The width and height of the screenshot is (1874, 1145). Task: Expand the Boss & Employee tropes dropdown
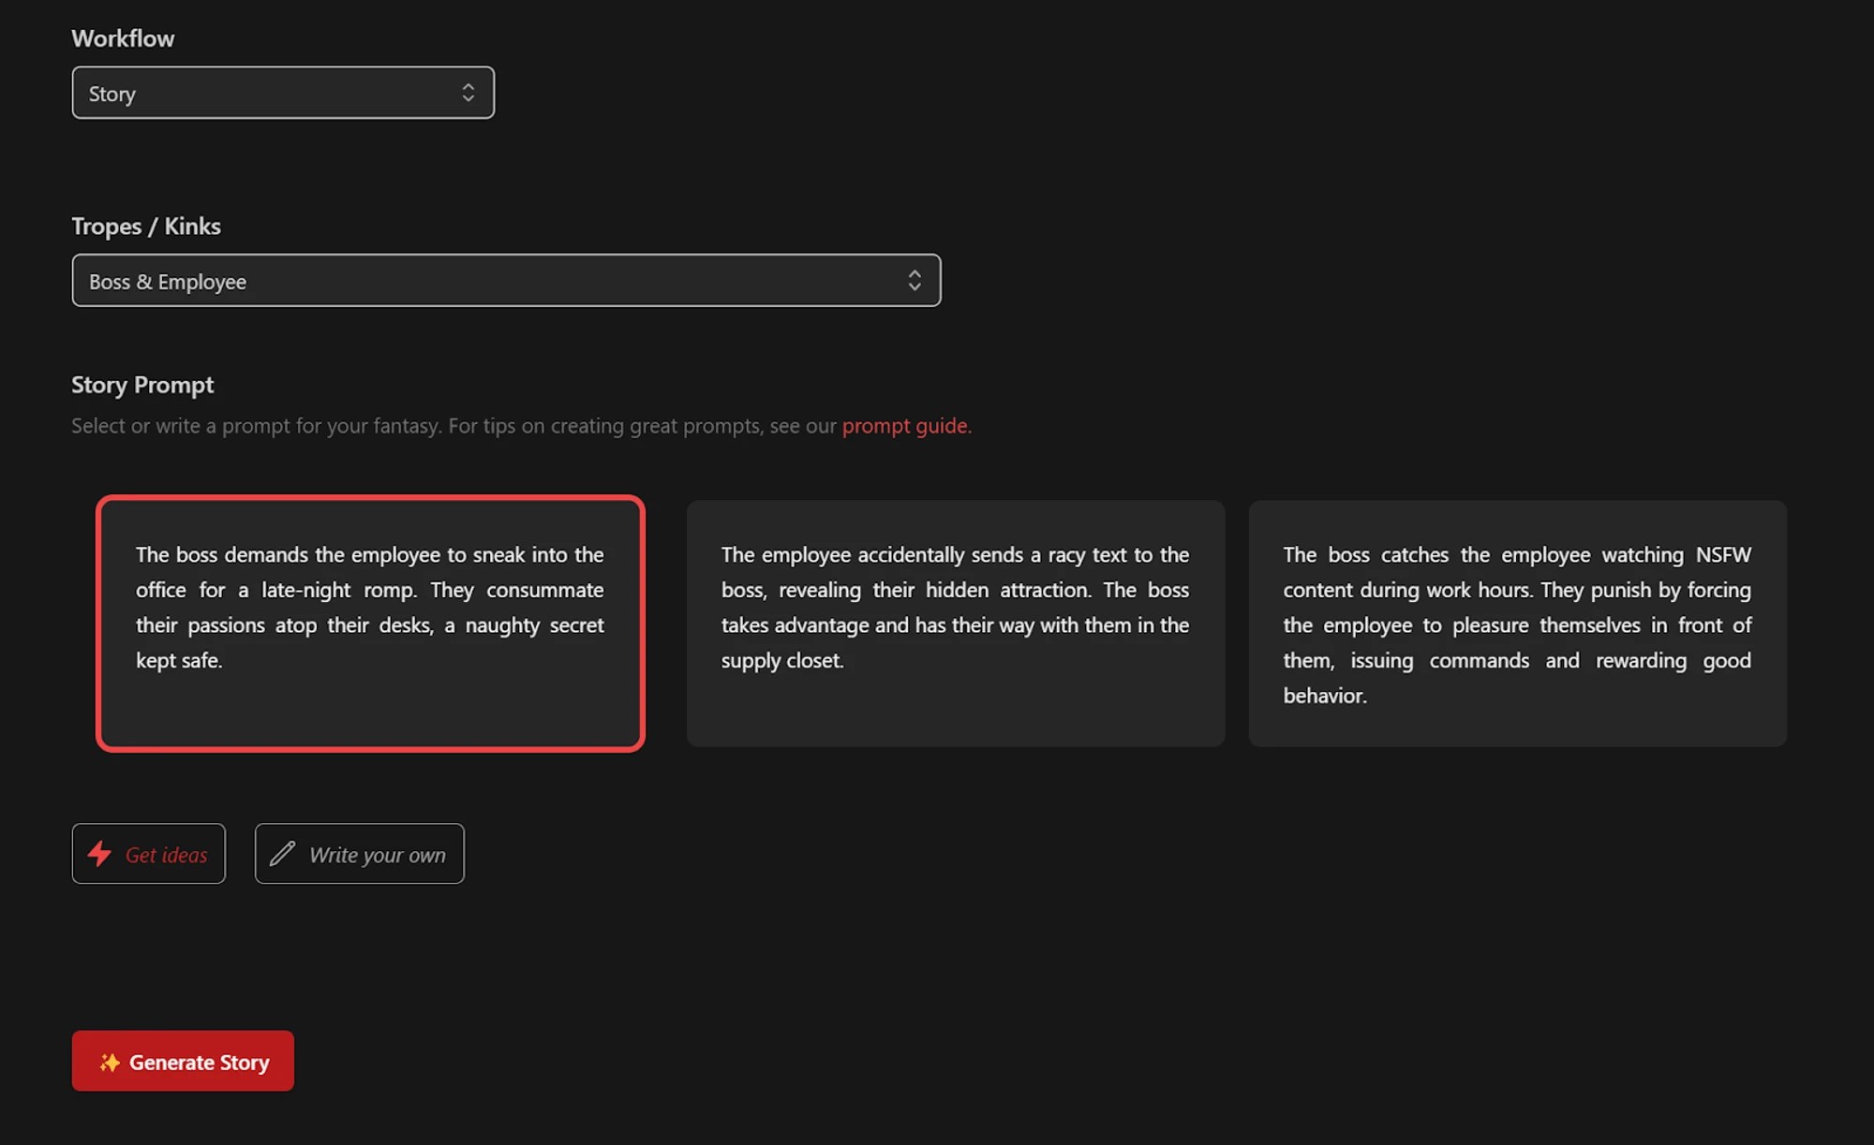point(506,280)
